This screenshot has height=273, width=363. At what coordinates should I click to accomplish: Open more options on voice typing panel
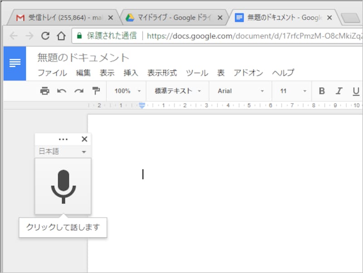click(63, 139)
